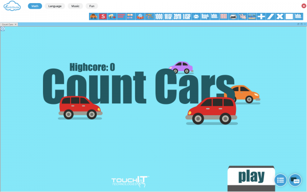Screen dimensions: 307x192
Task: Switch to the Count Cars tab
Action: click(8, 24)
